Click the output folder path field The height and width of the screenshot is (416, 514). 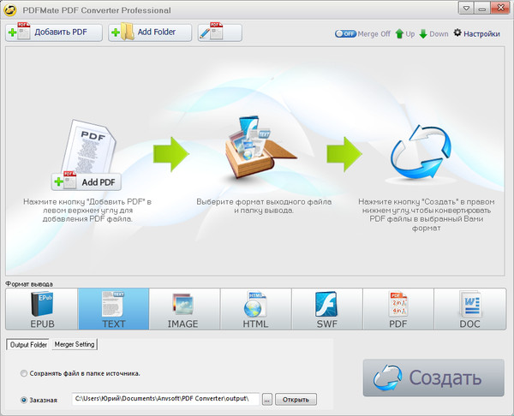165,399
